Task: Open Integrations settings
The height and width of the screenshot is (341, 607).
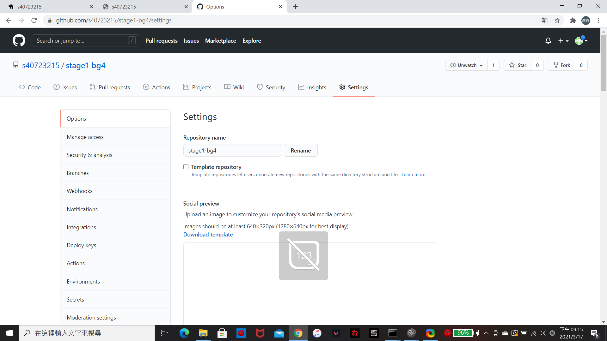Action: [x=115, y=227]
